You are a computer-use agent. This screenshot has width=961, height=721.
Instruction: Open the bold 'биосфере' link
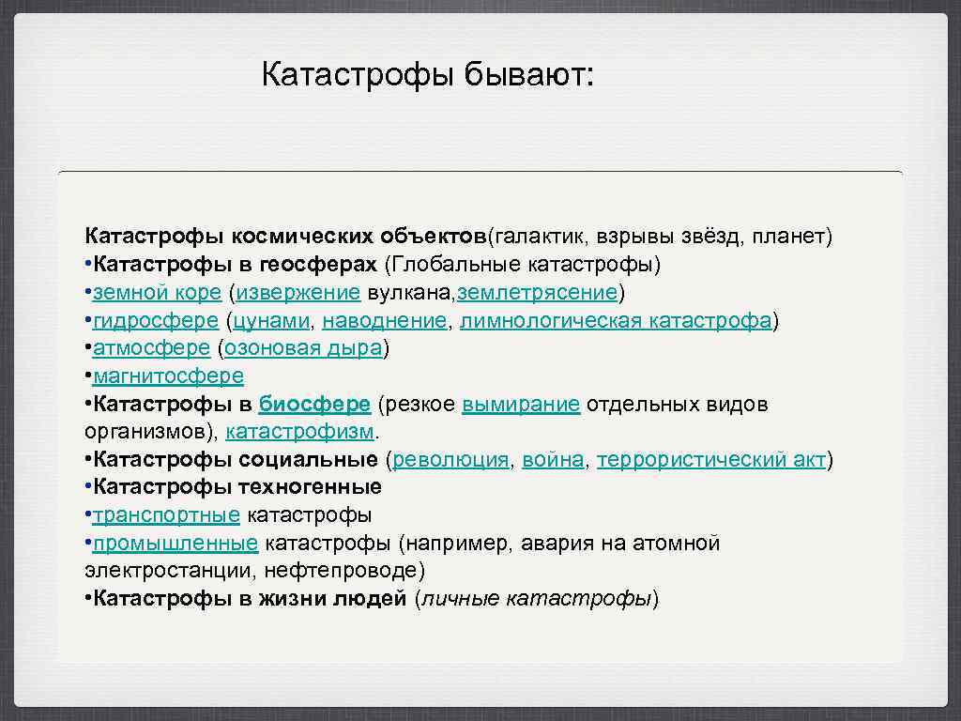315,404
